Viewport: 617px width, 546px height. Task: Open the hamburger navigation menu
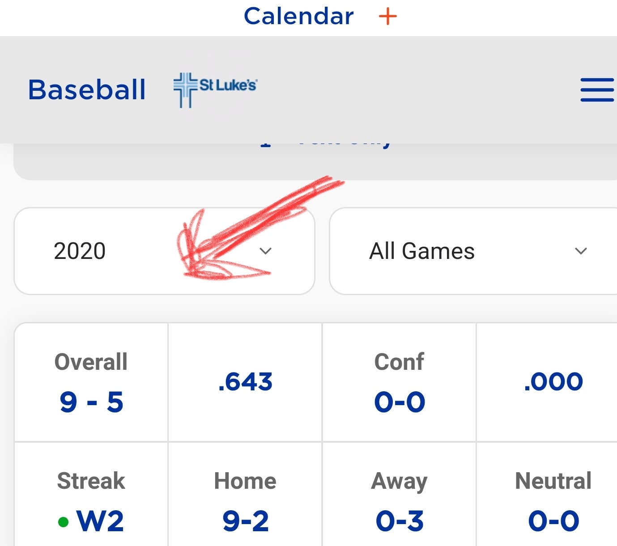pos(597,89)
